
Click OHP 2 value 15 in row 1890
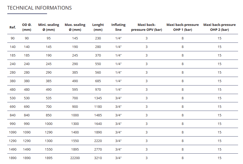(220, 158)
